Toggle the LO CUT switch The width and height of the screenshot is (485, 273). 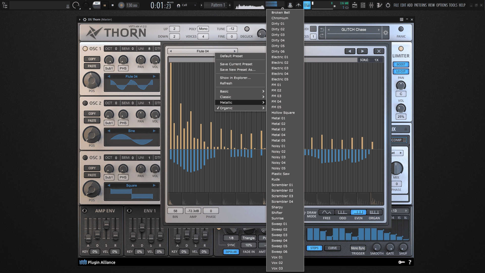[401, 72]
